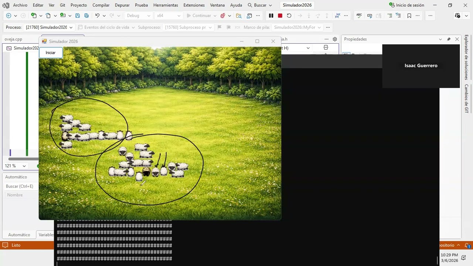This screenshot has height=266, width=473.
Task: Click the split editor window icon
Action: click(x=326, y=48)
